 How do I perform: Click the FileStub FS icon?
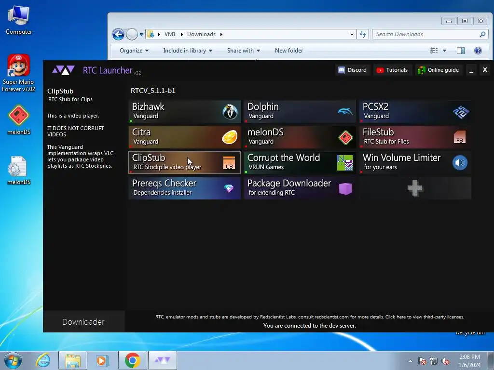[x=460, y=137]
